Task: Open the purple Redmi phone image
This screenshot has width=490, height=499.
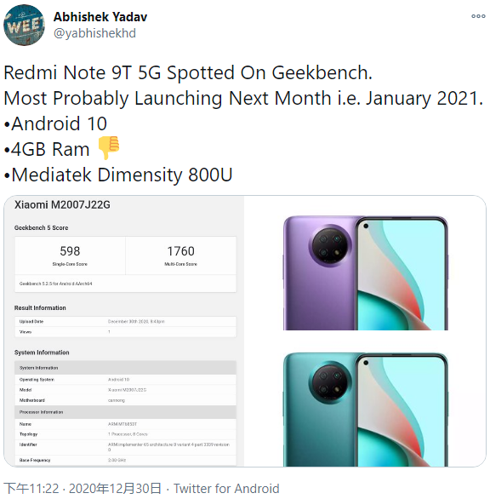Action: tap(365, 273)
